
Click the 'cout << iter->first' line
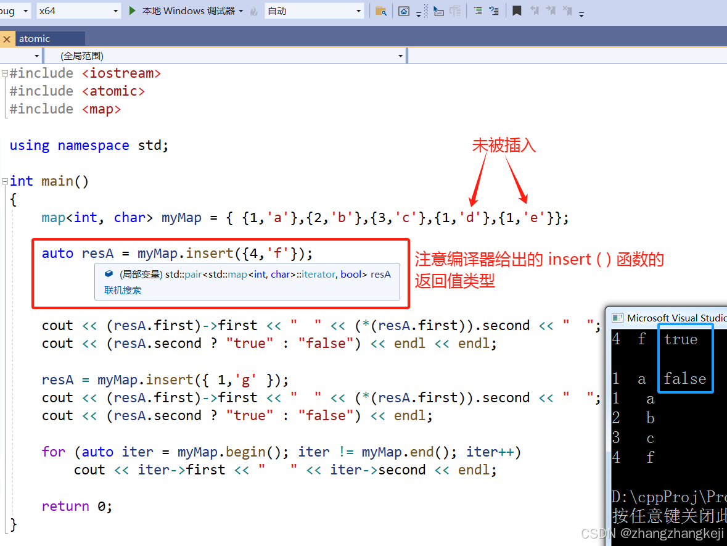coord(285,470)
